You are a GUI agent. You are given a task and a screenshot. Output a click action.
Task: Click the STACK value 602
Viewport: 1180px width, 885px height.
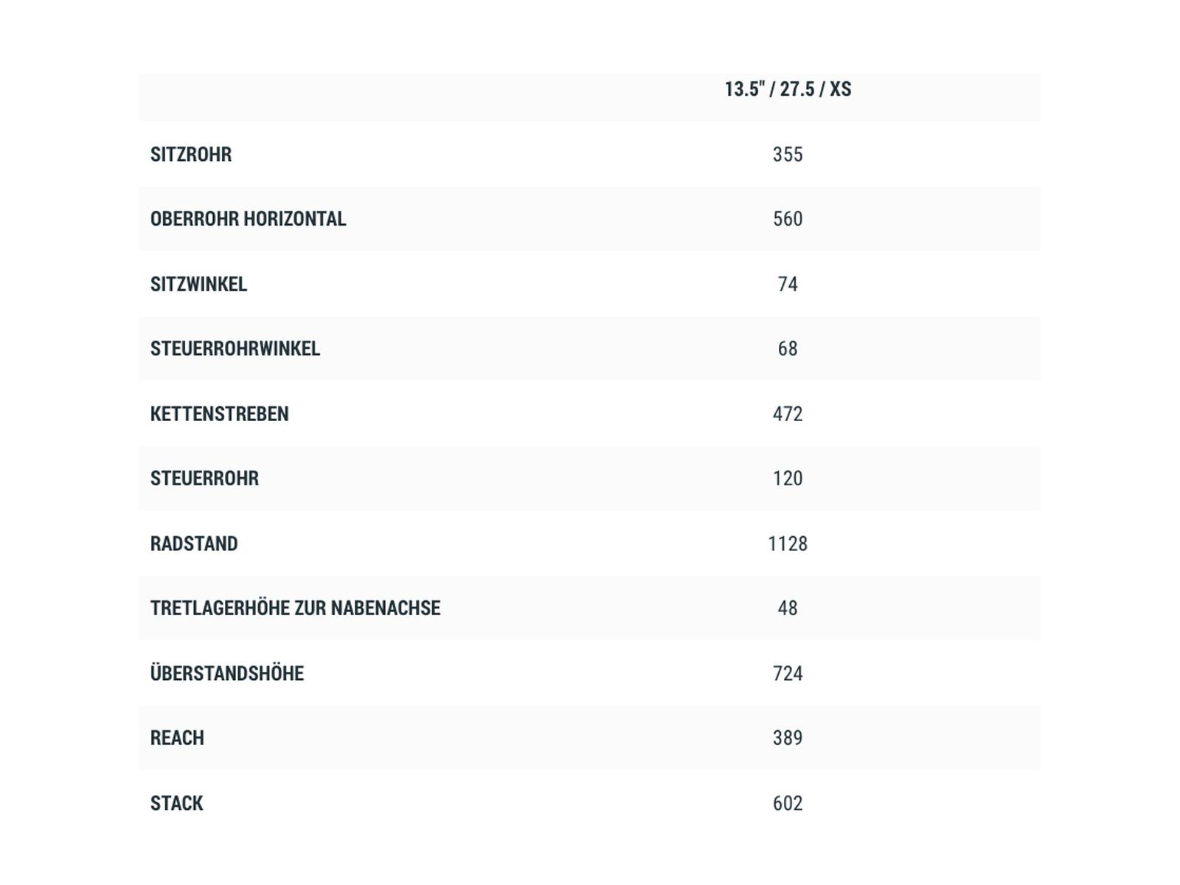[x=788, y=803]
